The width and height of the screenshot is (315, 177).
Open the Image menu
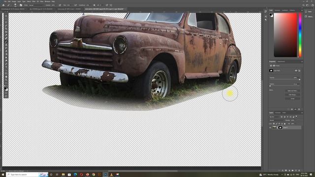pos(14,1)
